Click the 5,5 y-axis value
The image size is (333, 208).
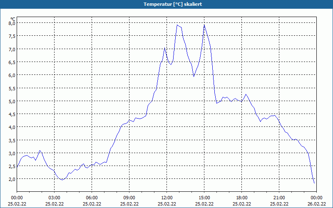[x=12, y=88]
